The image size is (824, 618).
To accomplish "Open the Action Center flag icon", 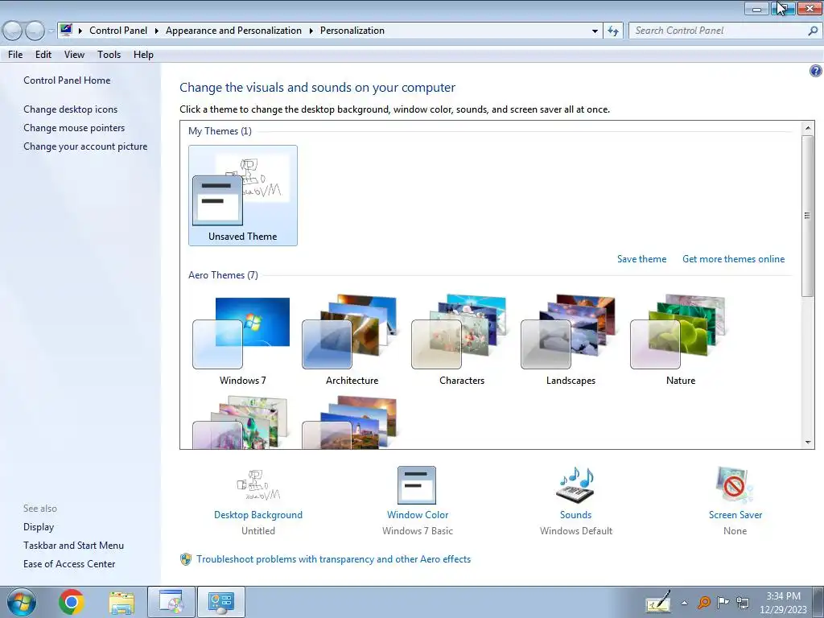I will [x=723, y=602].
